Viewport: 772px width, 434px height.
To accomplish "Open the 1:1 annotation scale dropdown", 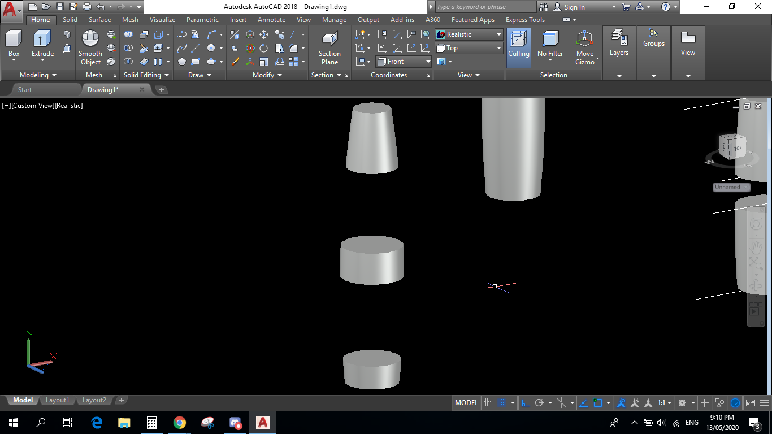I will tap(664, 403).
